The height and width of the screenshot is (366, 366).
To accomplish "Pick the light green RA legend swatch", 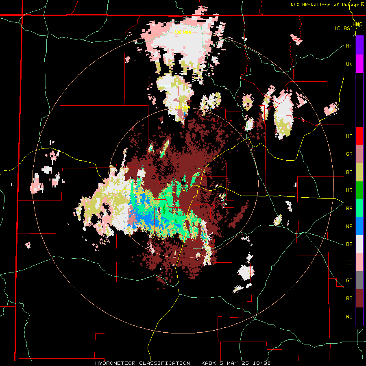I will point(359,208).
